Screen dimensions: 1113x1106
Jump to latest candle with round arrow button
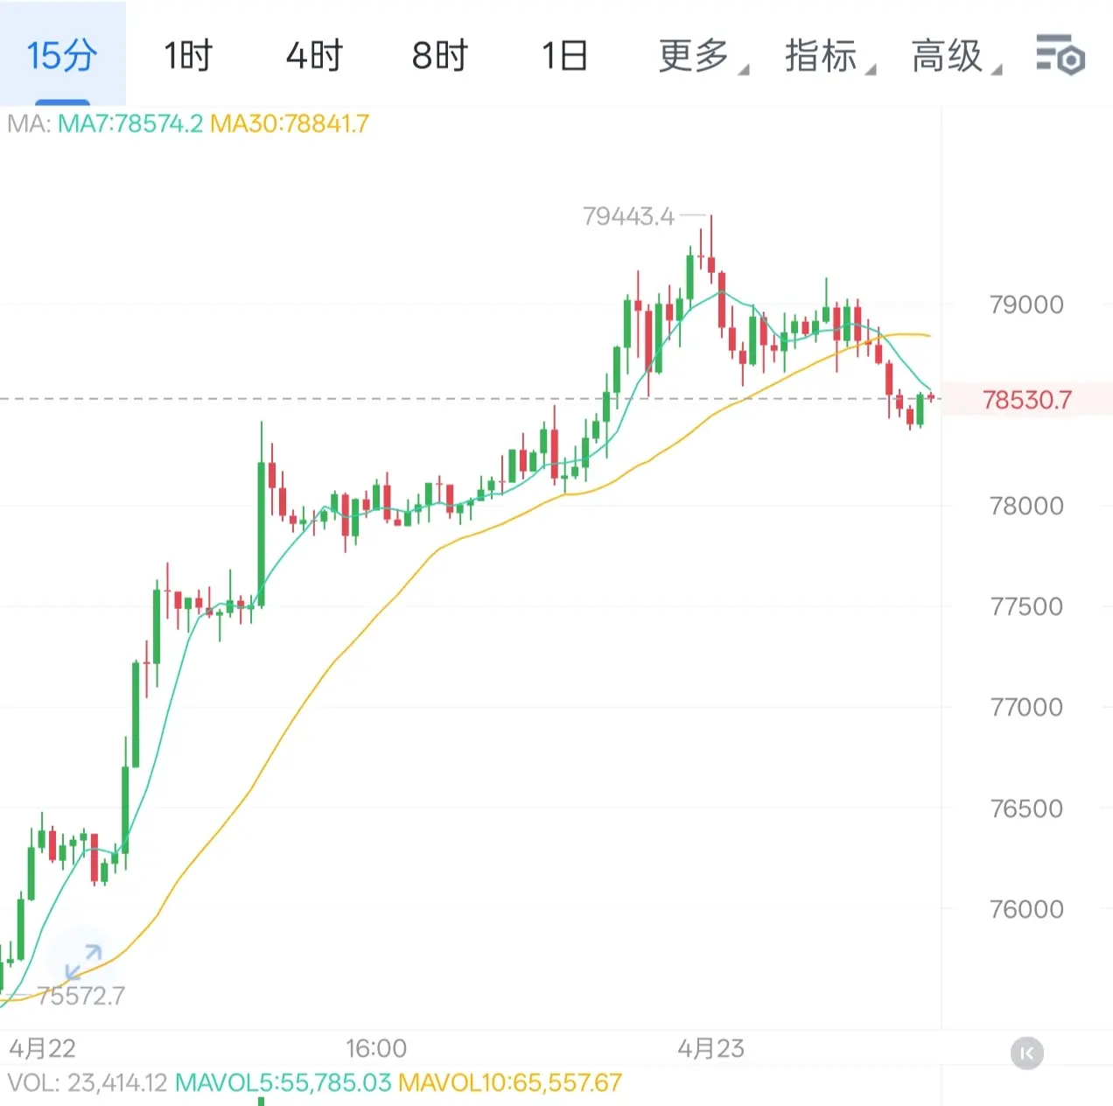(x=1027, y=1053)
